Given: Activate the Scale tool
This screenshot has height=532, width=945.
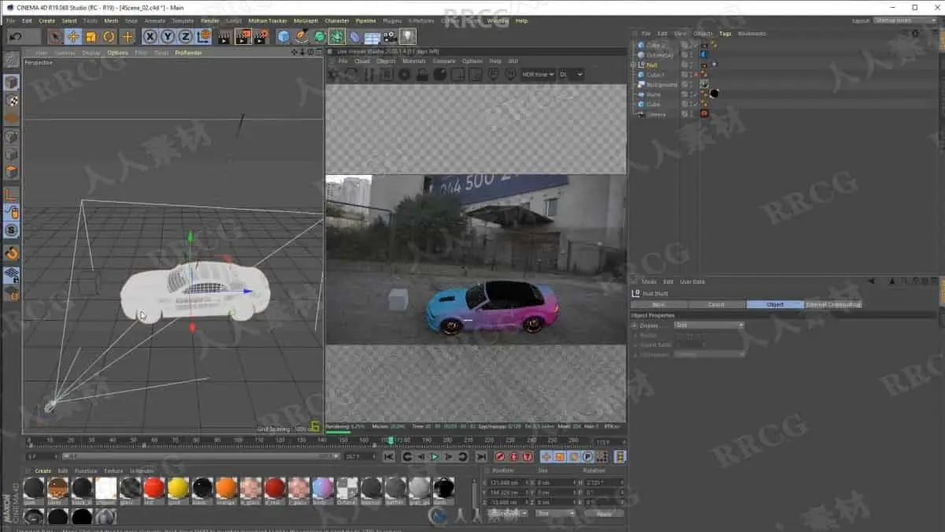Looking at the screenshot, I should (x=91, y=36).
